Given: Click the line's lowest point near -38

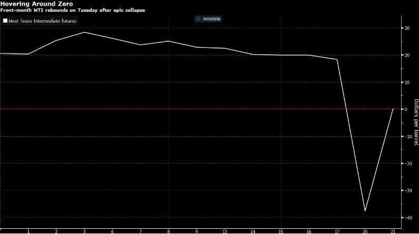Looking at the screenshot, I should click(365, 211).
